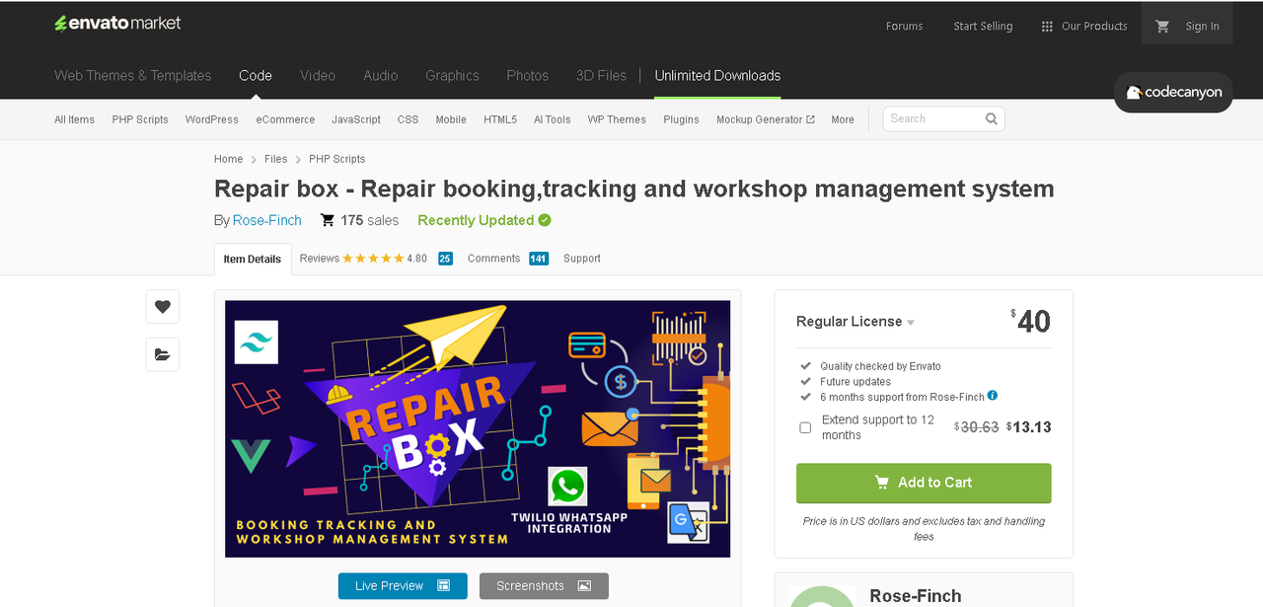Open the Start Selling link
1263x607 pixels.
tap(983, 27)
